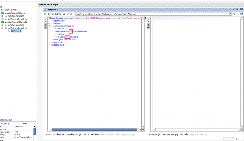The width and height of the screenshot is (244, 141).
Task: Open request Auth tab
Action: [x=48, y=135]
